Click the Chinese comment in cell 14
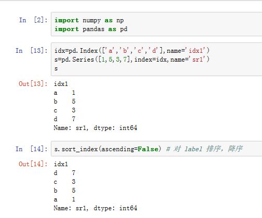 click(x=204, y=149)
